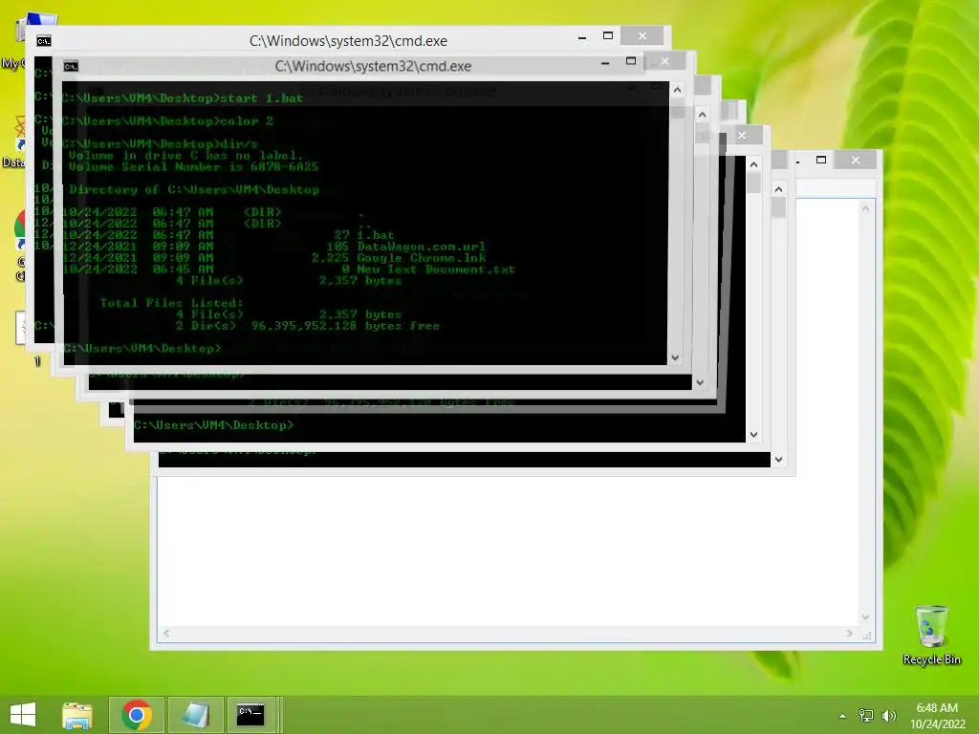979x734 pixels.
Task: Click 'Volume Serial Number is 6878-6A25' line
Action: click(193, 166)
